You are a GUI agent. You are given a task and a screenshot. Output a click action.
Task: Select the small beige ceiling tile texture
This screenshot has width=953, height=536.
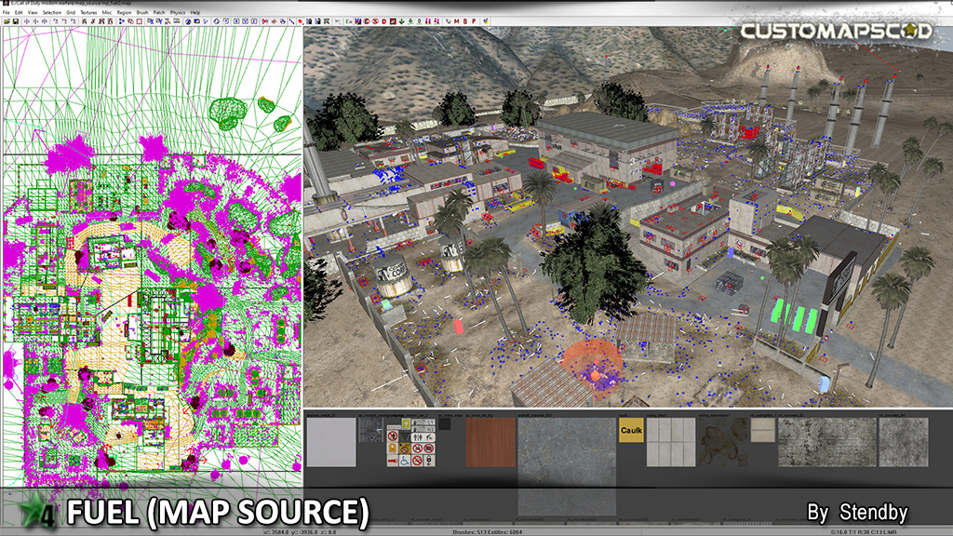pos(763,430)
